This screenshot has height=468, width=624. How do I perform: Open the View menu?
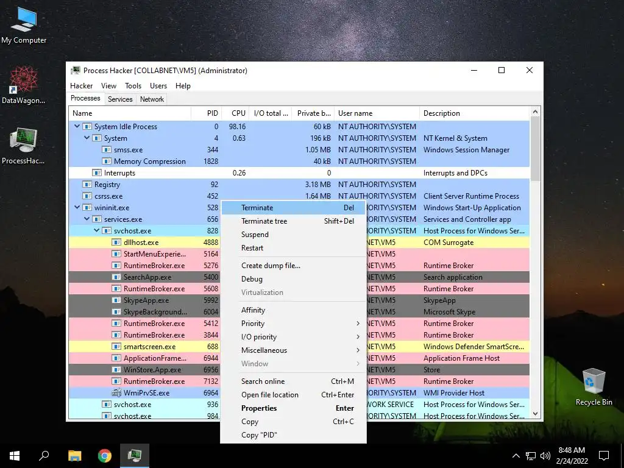coord(108,86)
